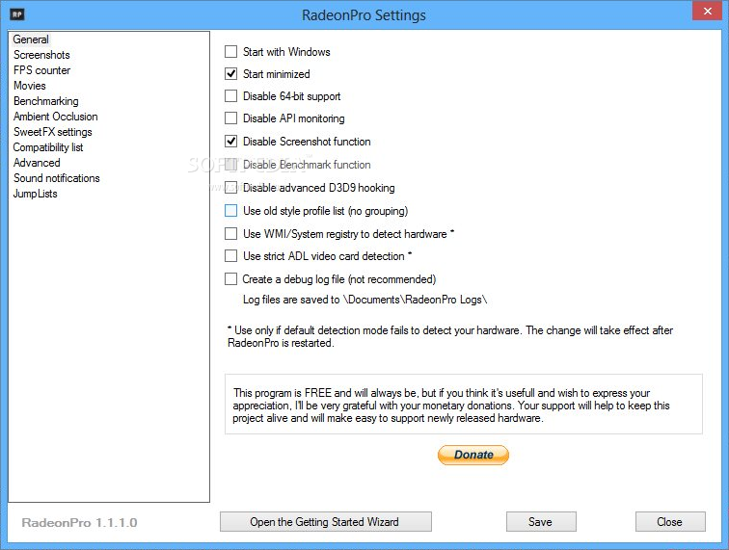Toggle Disable API monitoring checkbox

point(231,118)
